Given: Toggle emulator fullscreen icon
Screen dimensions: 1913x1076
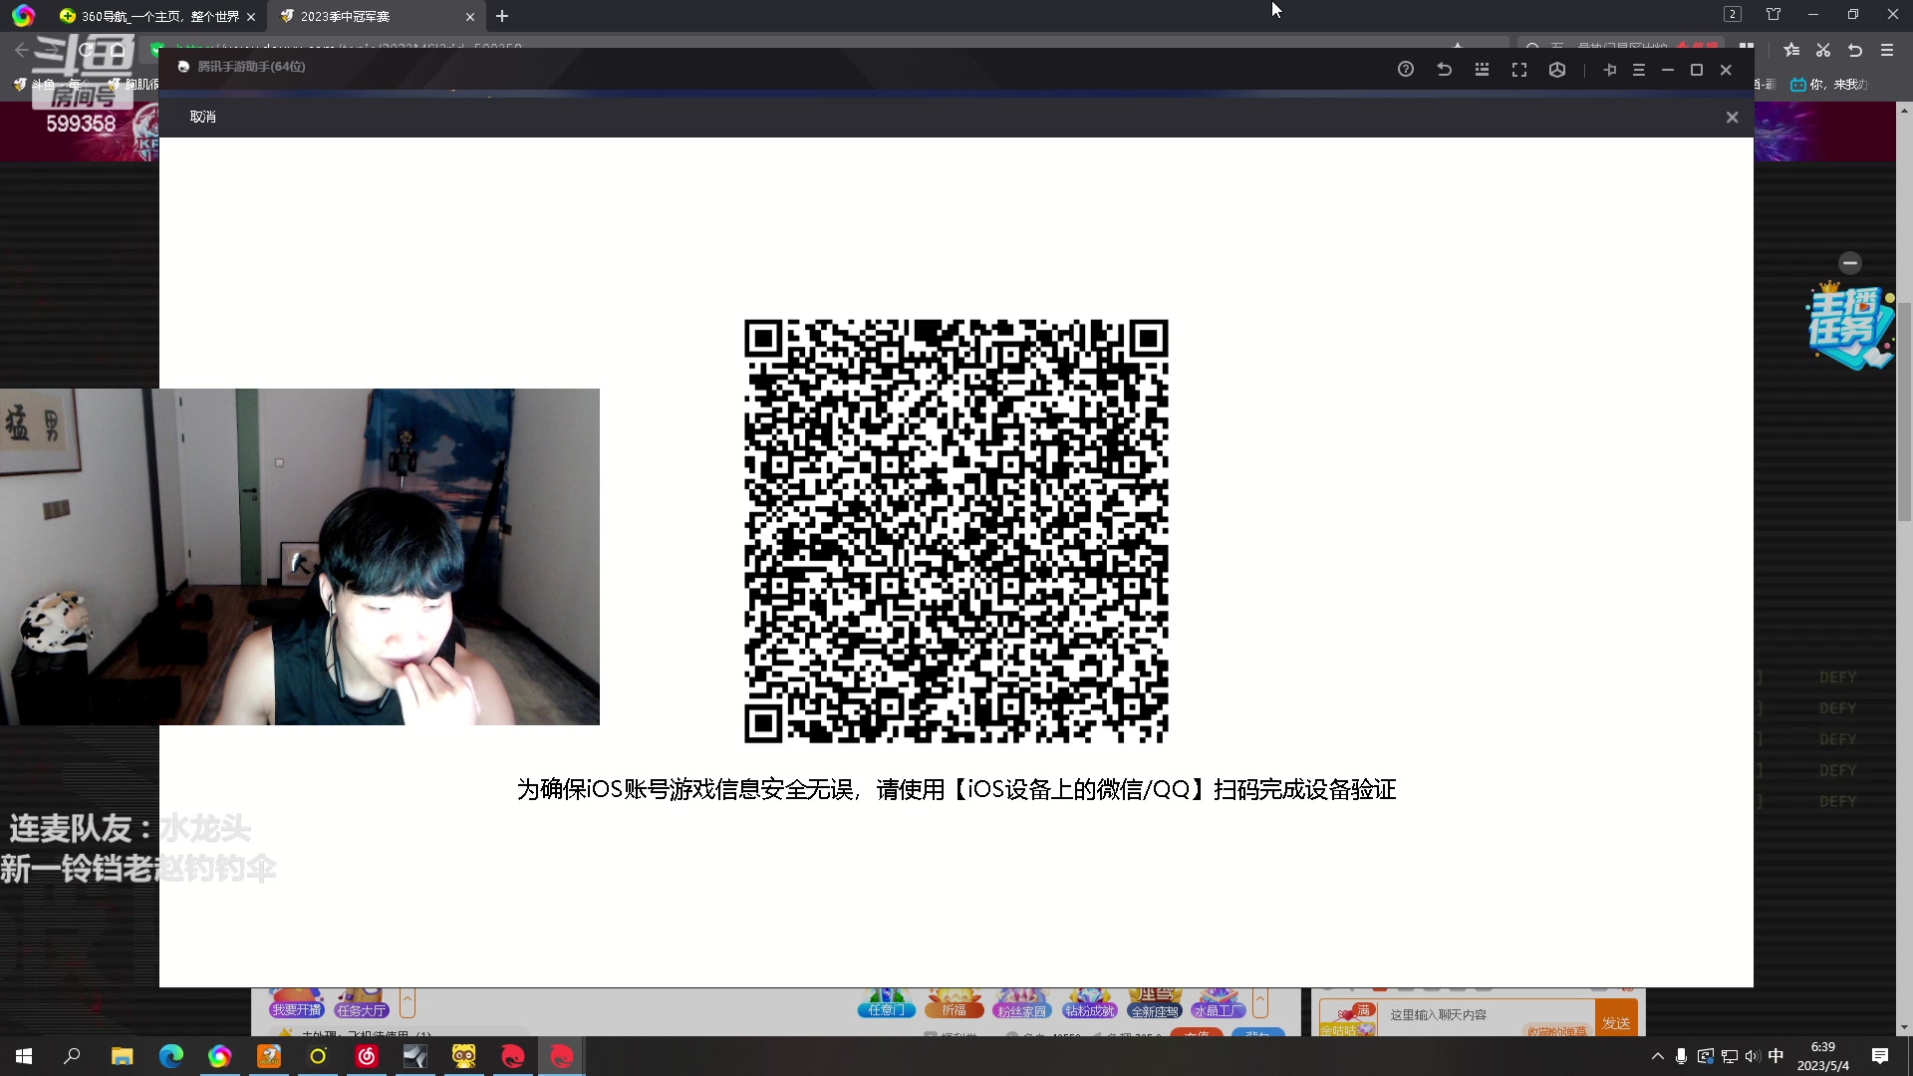Looking at the screenshot, I should pos(1519,70).
